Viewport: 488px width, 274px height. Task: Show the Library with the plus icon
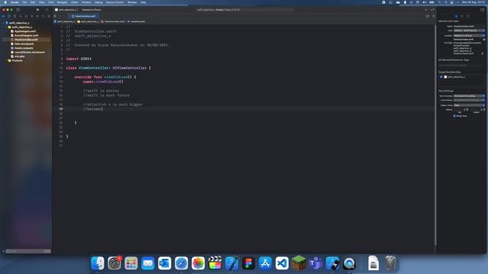425,10
